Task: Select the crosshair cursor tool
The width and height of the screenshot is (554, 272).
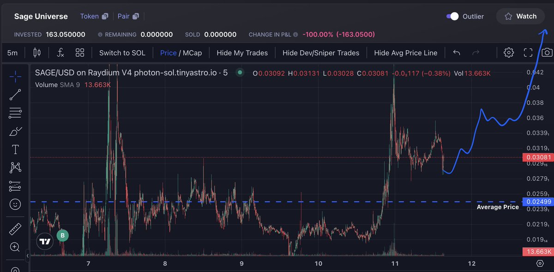Action: click(x=15, y=76)
